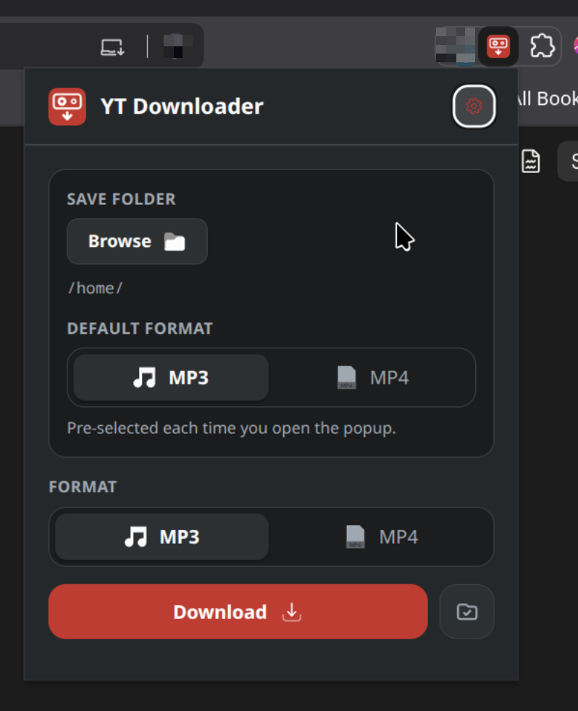Click the pixelated avatar left of extension icon

click(455, 46)
